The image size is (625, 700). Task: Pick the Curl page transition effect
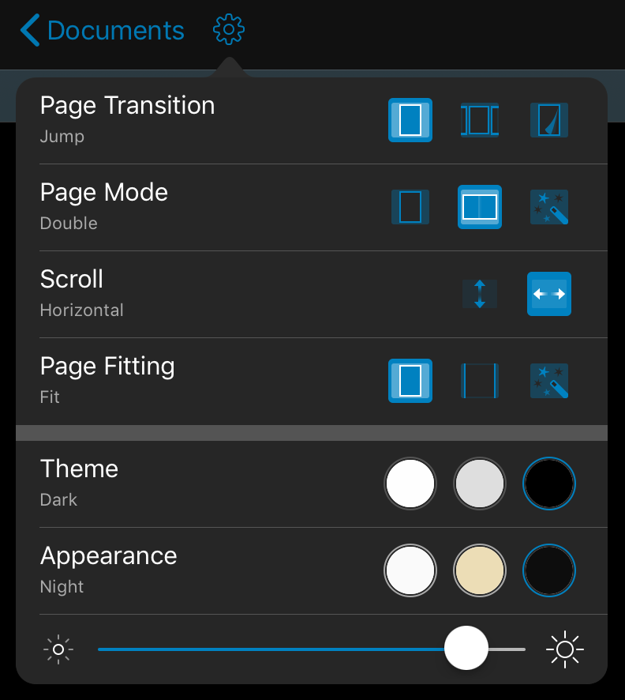point(549,120)
